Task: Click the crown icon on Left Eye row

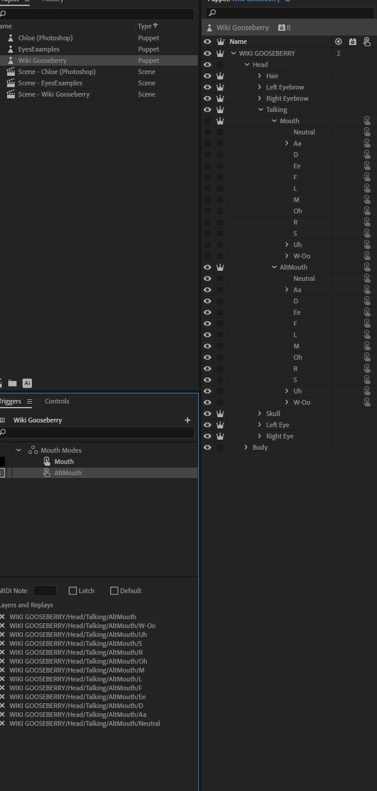Action: [x=220, y=425]
